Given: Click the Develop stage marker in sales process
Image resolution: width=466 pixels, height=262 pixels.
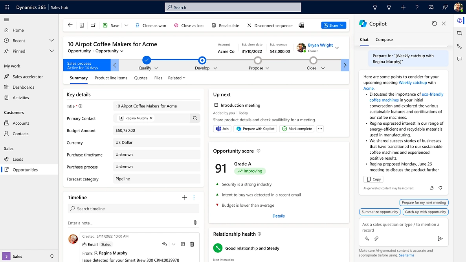Looking at the screenshot, I should pos(202,60).
